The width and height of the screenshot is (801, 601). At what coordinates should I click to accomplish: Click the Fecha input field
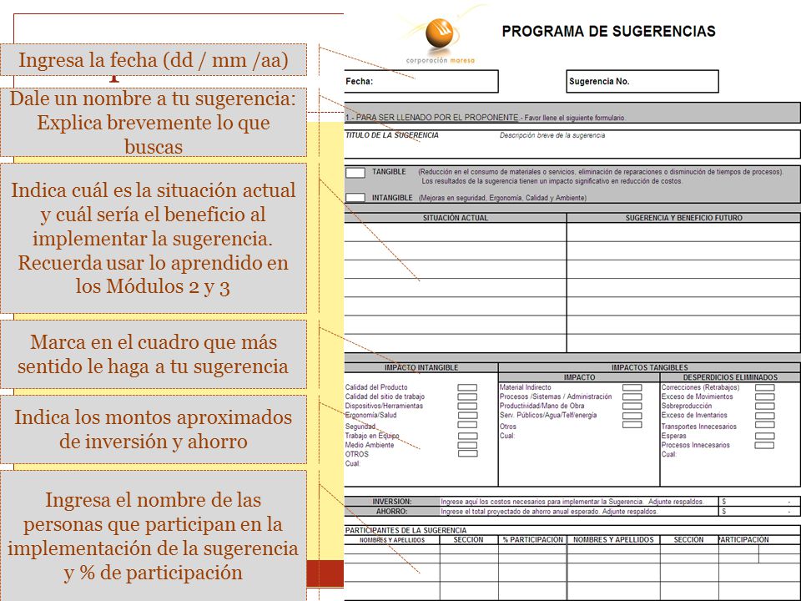coord(421,81)
